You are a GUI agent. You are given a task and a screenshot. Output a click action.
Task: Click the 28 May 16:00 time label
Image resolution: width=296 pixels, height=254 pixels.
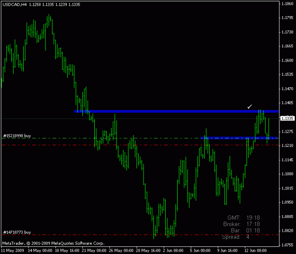tap(148, 251)
